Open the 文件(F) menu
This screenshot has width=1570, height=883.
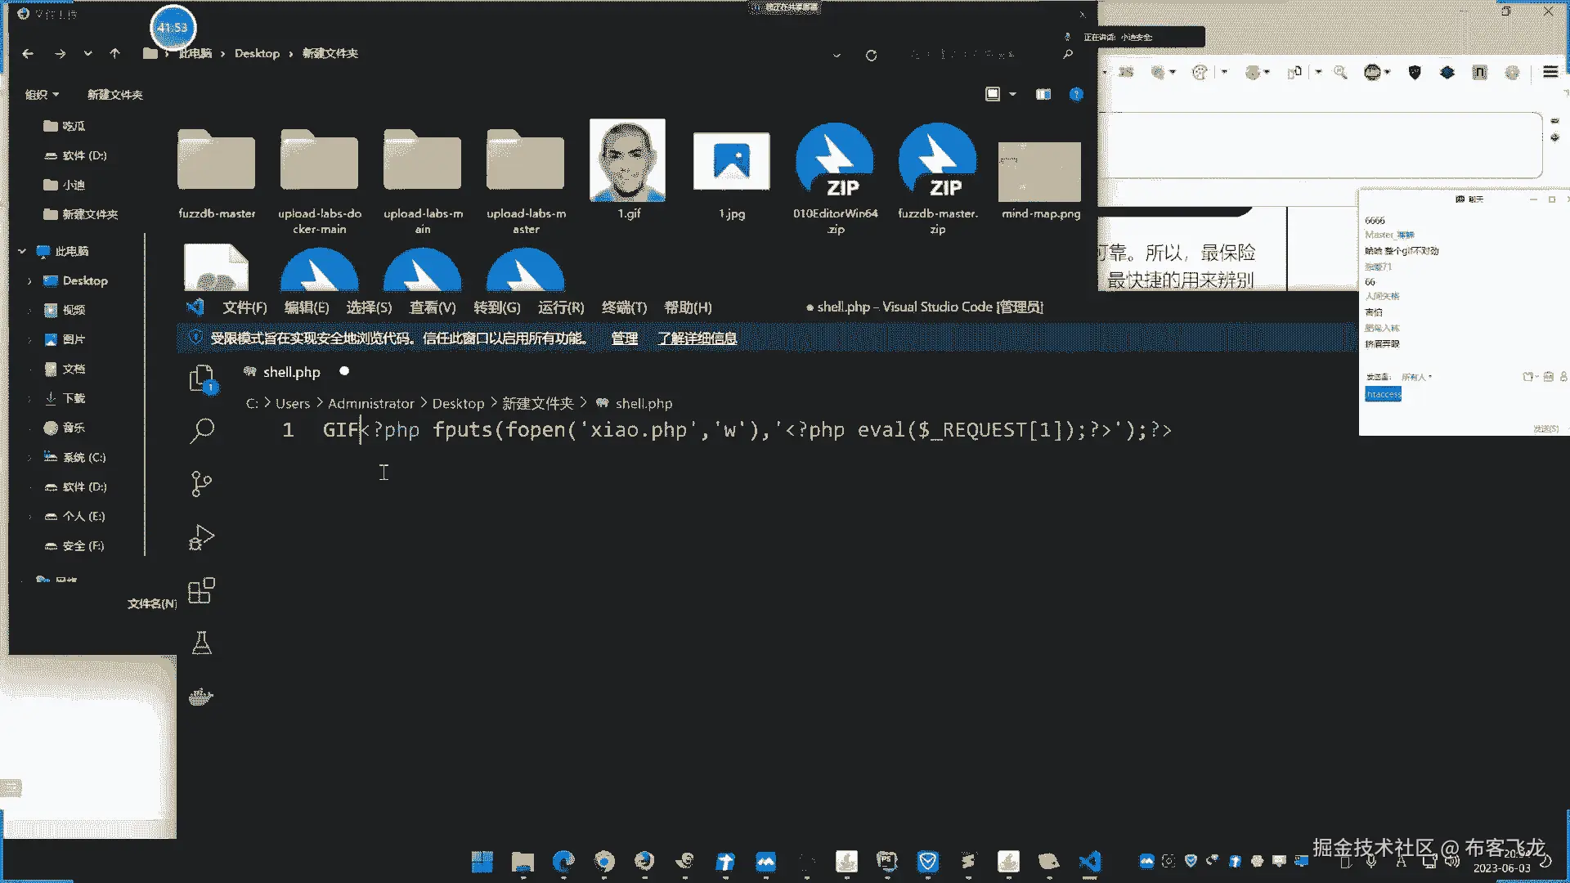[x=244, y=307]
